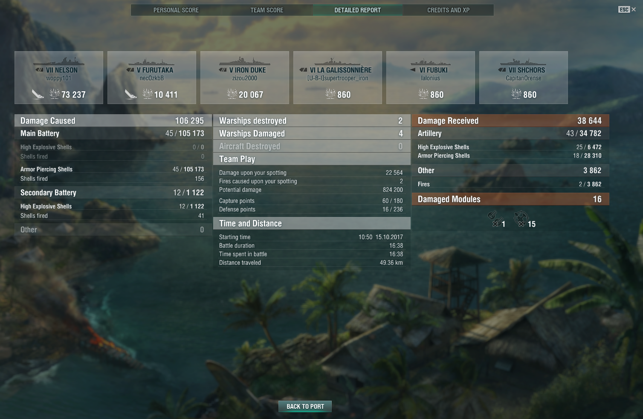Select the Detailed Report tab

(x=358, y=10)
